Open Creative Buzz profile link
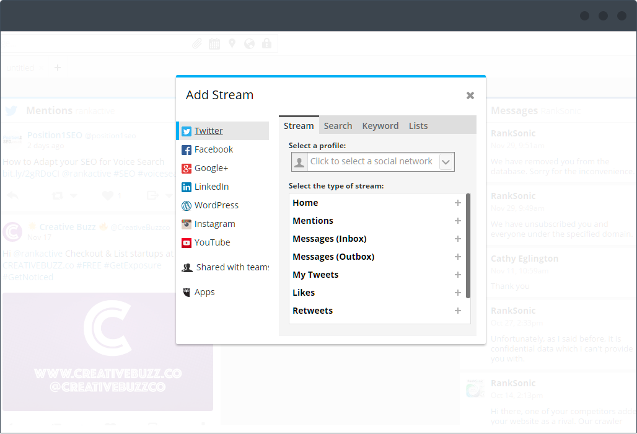Viewport: 637px width, 434px height. point(68,227)
